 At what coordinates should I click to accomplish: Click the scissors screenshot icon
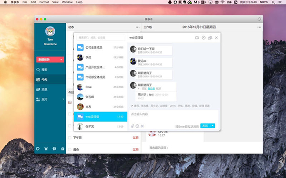(x=142, y=126)
